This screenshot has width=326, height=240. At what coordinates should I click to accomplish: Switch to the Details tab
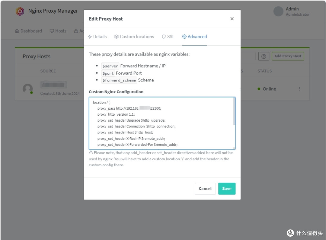tap(97, 37)
